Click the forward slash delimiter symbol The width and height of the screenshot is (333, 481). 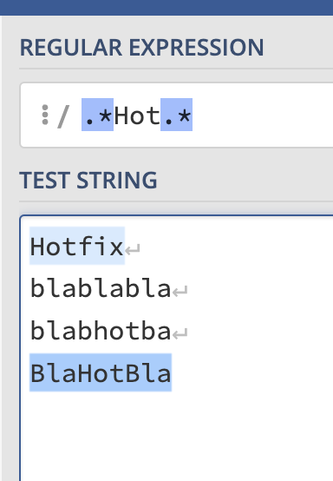63,116
